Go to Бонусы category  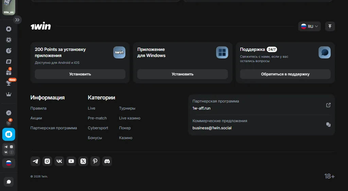95,138
